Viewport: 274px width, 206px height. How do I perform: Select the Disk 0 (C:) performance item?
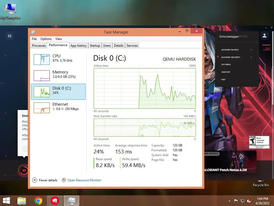tap(58, 92)
